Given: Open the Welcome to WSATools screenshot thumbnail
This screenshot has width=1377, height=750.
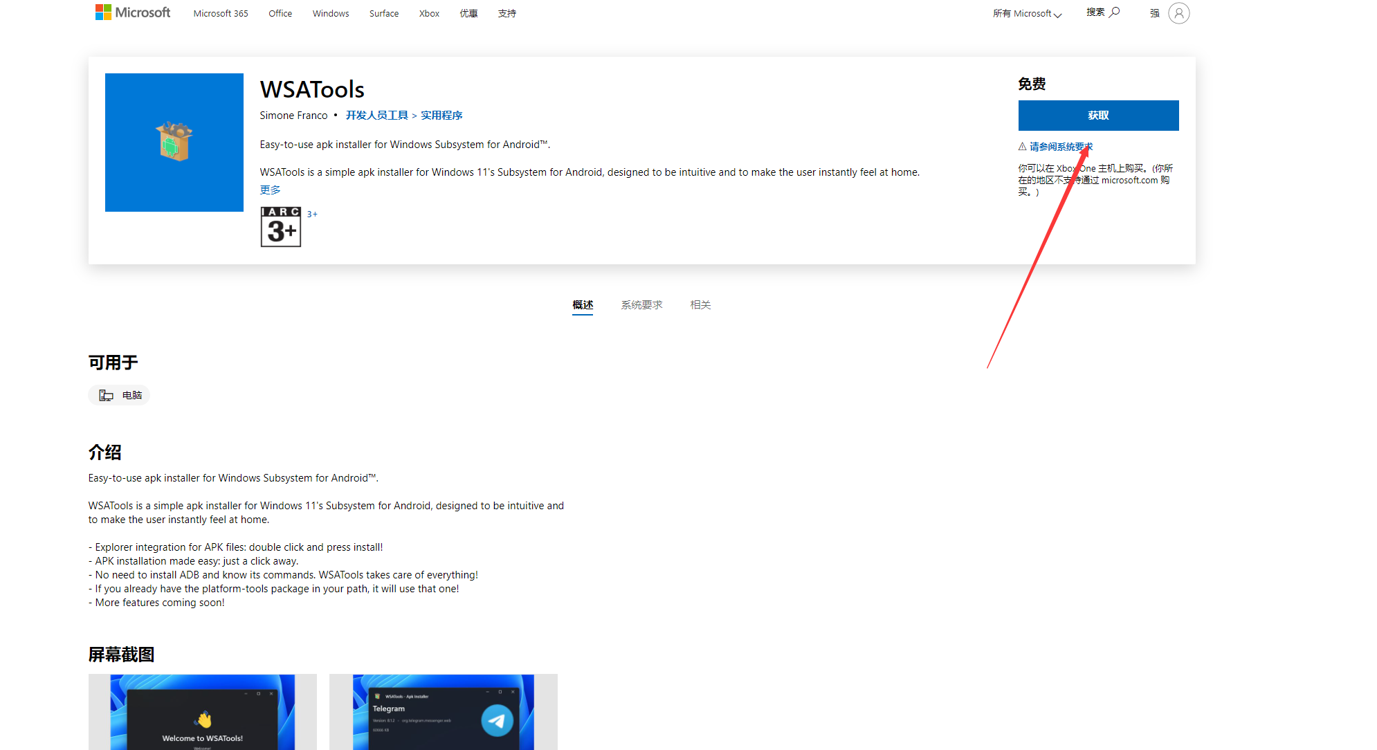Looking at the screenshot, I should tap(203, 712).
